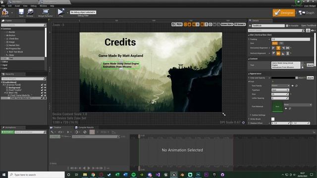Toggle visibility of Text 'Credits' widget

click(x=45, y=90)
